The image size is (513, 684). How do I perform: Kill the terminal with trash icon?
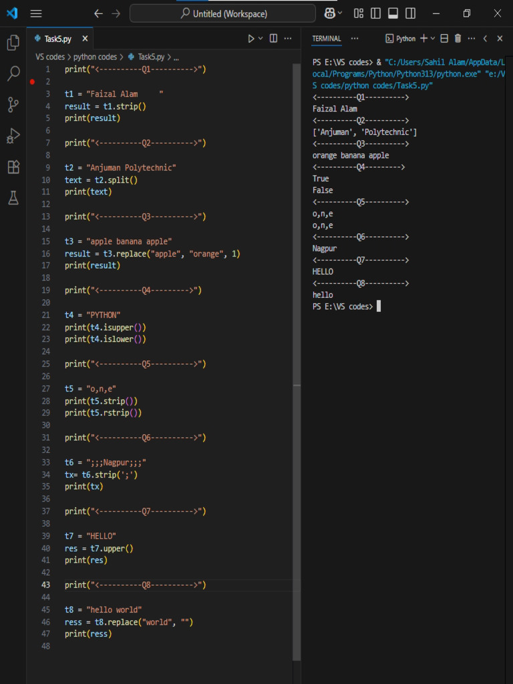point(458,39)
